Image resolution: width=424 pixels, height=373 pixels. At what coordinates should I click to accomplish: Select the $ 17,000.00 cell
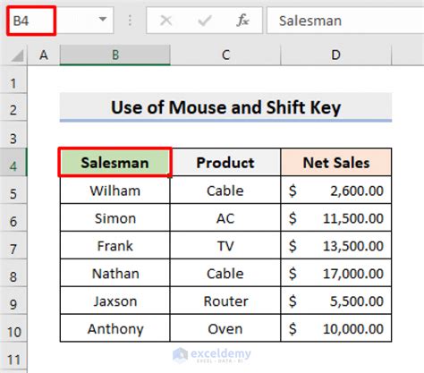point(336,273)
